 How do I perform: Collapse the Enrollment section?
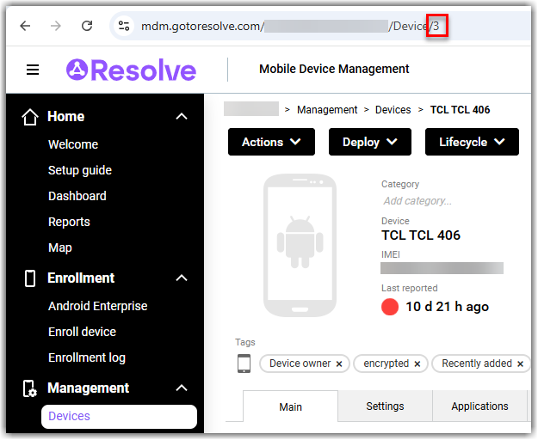pyautogui.click(x=182, y=278)
